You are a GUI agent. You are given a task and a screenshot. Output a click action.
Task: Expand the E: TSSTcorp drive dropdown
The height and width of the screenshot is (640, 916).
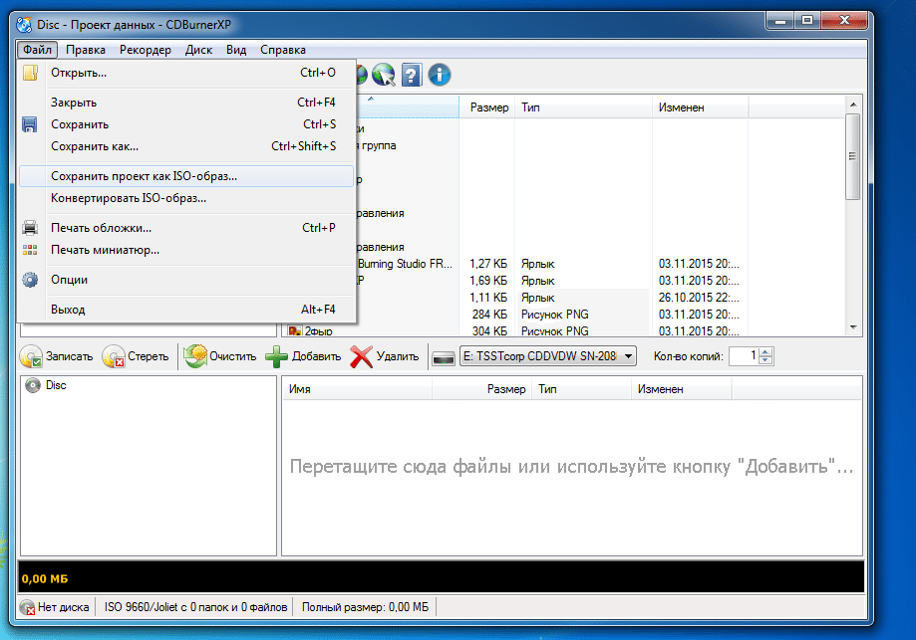(x=628, y=356)
